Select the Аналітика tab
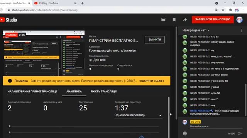The width and height of the screenshot is (247, 138). point(74,91)
